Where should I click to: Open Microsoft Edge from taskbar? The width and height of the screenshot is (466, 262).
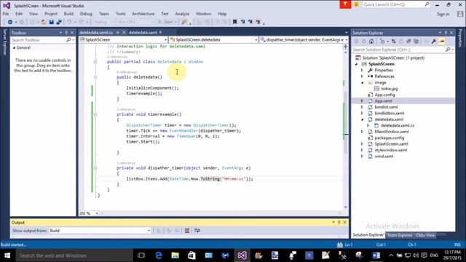(x=159, y=255)
